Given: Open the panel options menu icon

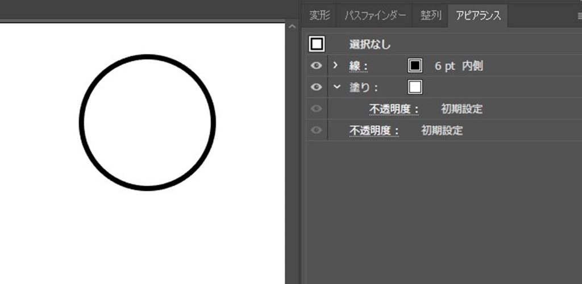Looking at the screenshot, I should (579, 16).
